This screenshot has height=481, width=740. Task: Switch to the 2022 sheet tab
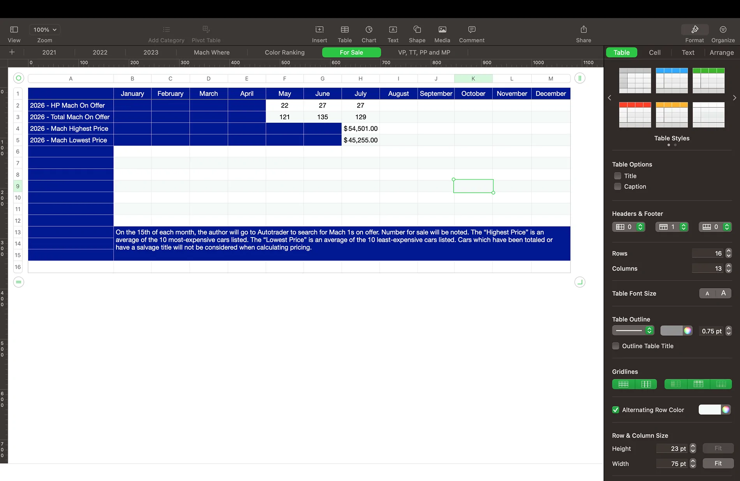click(x=100, y=52)
